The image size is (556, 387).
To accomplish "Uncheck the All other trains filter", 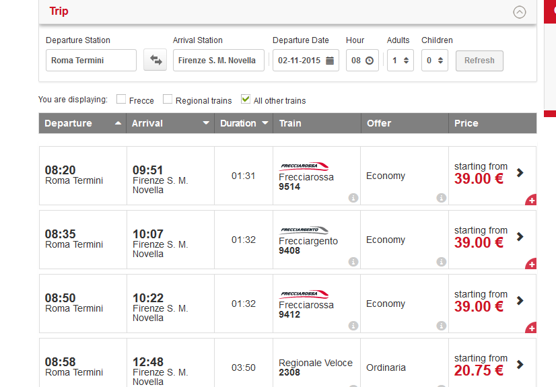I will pyautogui.click(x=246, y=99).
